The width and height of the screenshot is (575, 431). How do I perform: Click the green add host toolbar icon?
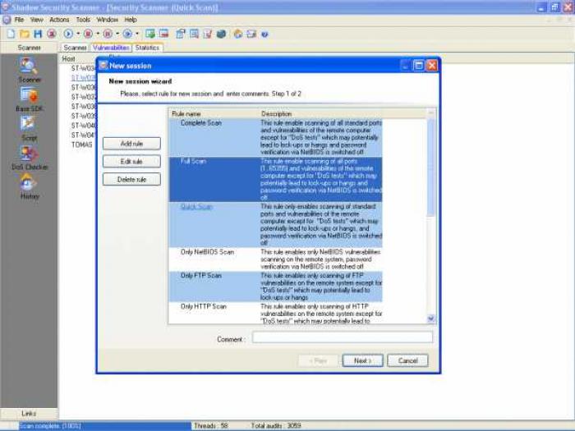click(x=150, y=34)
